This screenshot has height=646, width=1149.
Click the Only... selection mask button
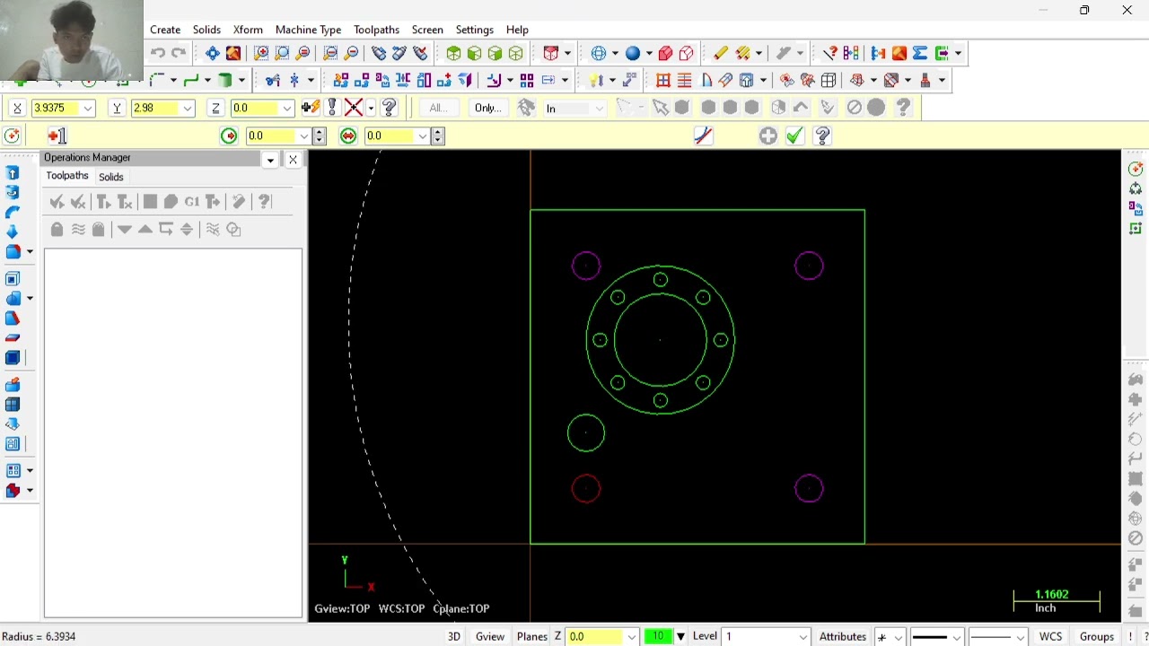(x=487, y=108)
